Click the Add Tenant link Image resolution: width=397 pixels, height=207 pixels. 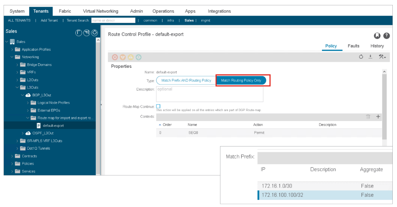[49, 21]
